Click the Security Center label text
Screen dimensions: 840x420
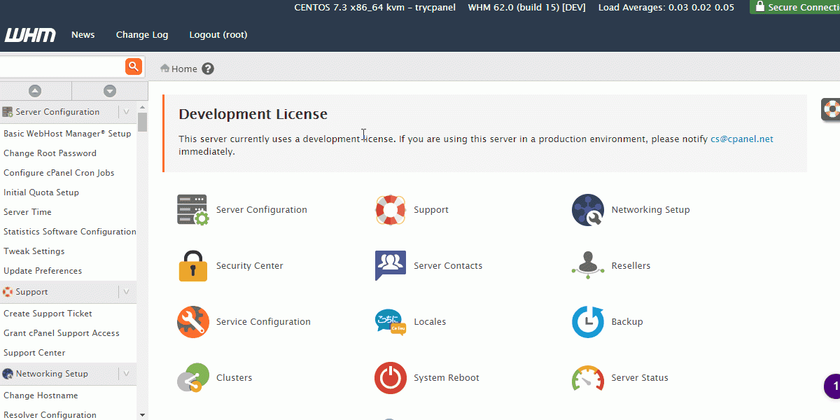(249, 266)
